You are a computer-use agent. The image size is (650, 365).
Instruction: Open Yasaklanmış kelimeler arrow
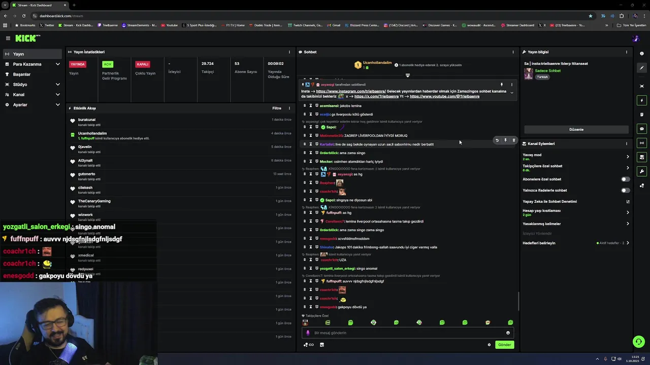[628, 224]
